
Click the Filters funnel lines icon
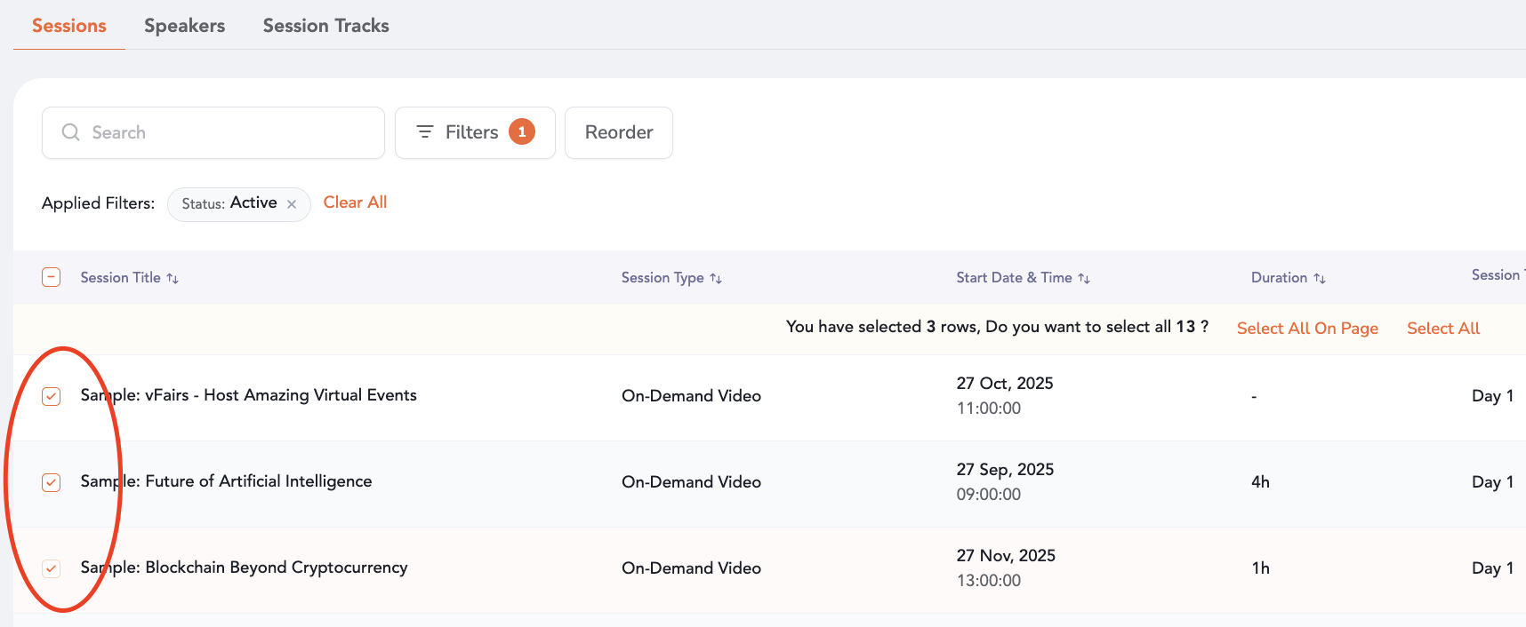tap(425, 132)
